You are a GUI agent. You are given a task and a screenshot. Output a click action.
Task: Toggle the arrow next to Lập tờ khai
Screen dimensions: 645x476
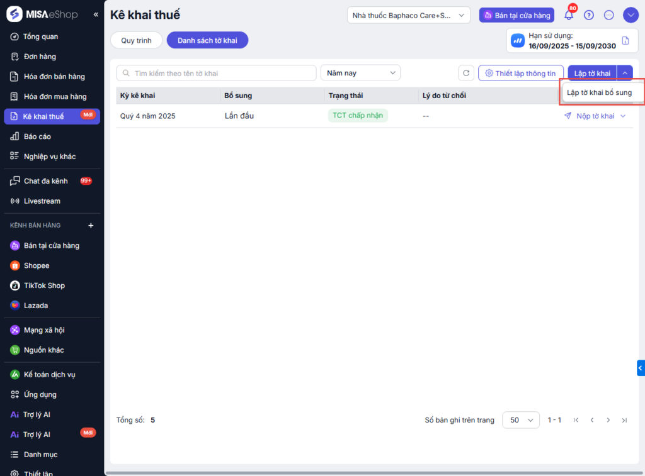click(625, 73)
